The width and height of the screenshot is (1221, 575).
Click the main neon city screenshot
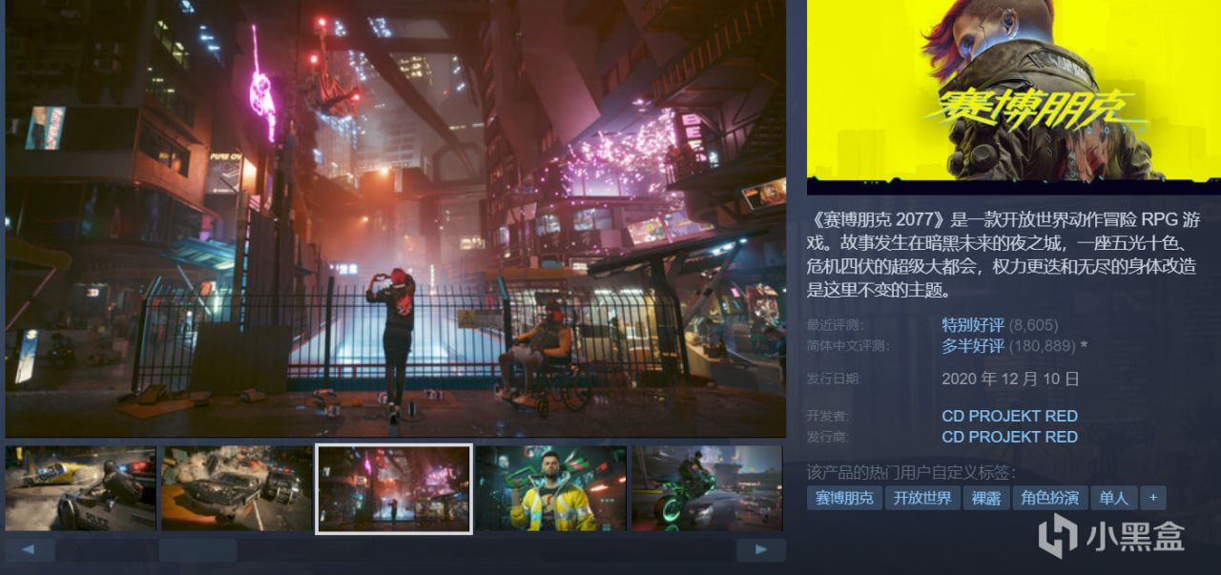click(x=396, y=218)
